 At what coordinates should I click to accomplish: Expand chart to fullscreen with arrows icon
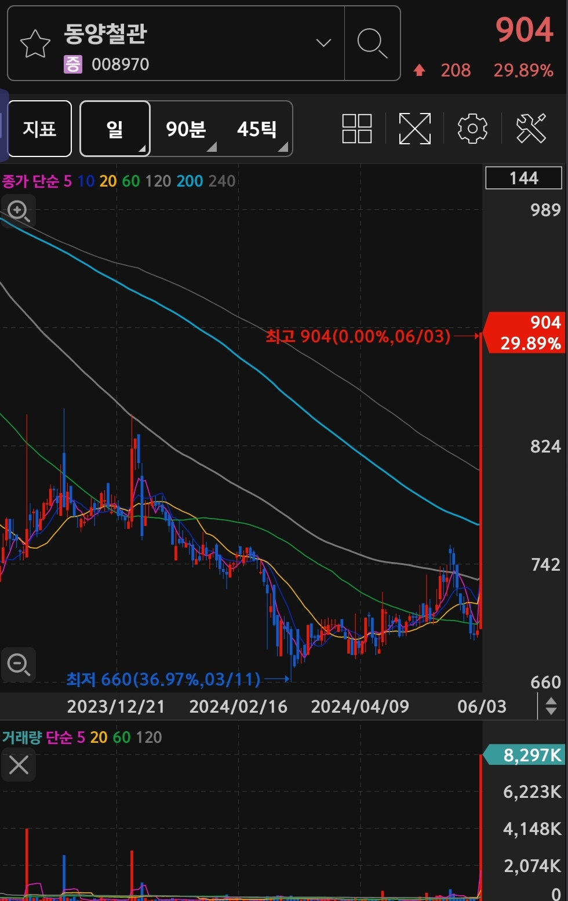[415, 129]
